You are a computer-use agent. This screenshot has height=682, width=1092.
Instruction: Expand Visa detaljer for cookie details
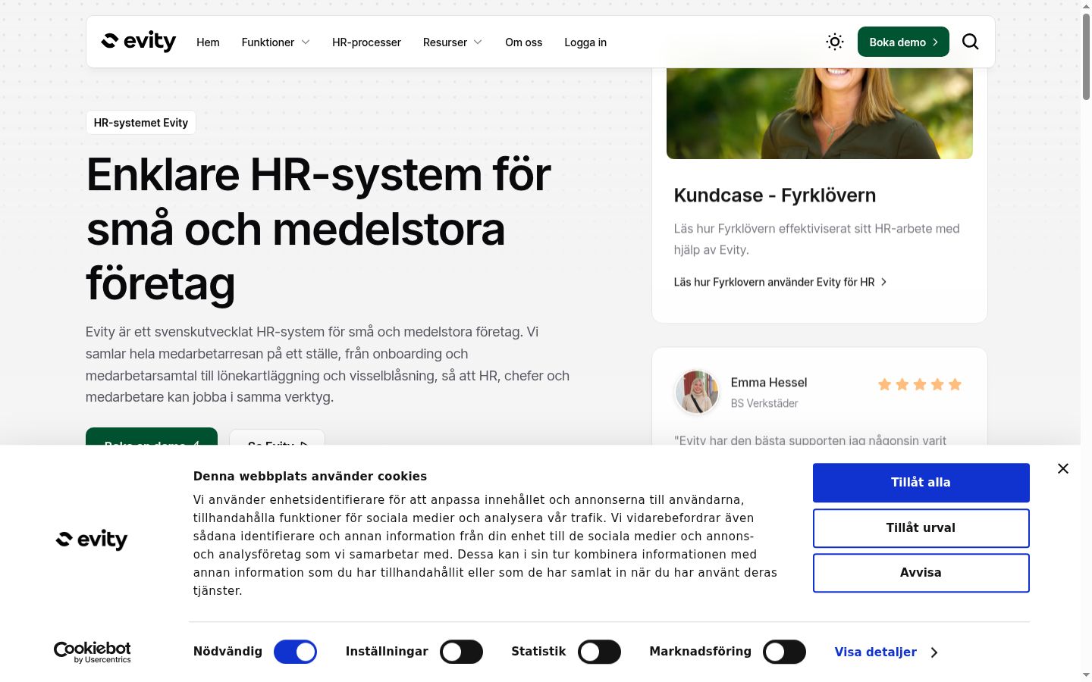coord(886,652)
